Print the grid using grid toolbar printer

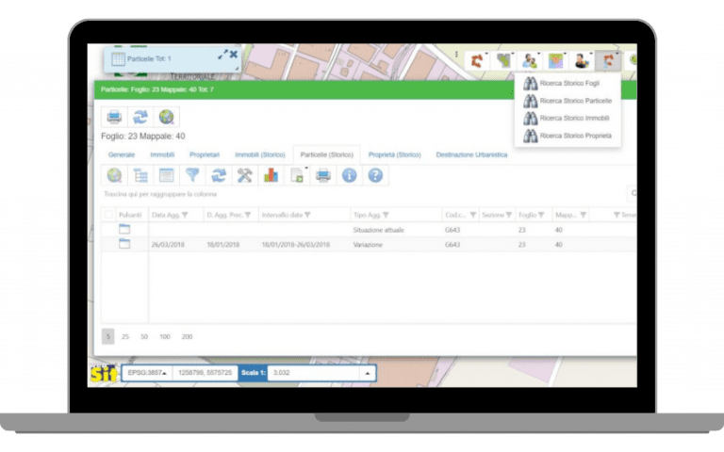(x=322, y=175)
